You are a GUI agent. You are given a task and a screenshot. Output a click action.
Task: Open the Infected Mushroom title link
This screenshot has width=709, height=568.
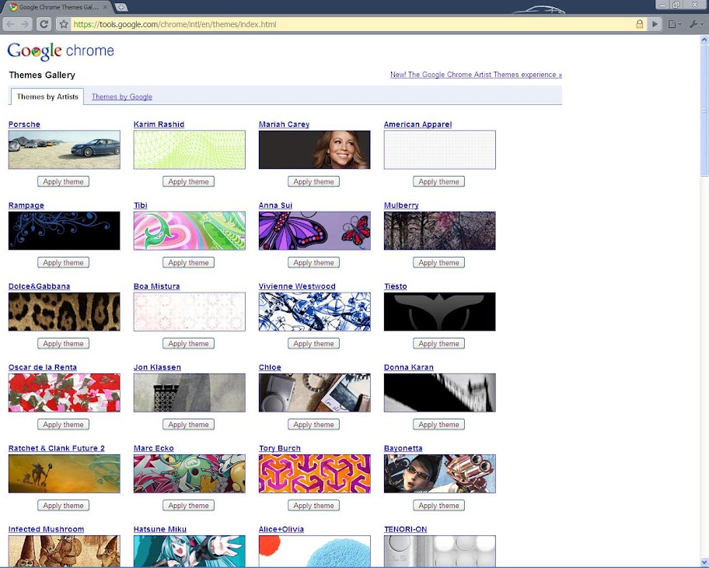click(46, 529)
